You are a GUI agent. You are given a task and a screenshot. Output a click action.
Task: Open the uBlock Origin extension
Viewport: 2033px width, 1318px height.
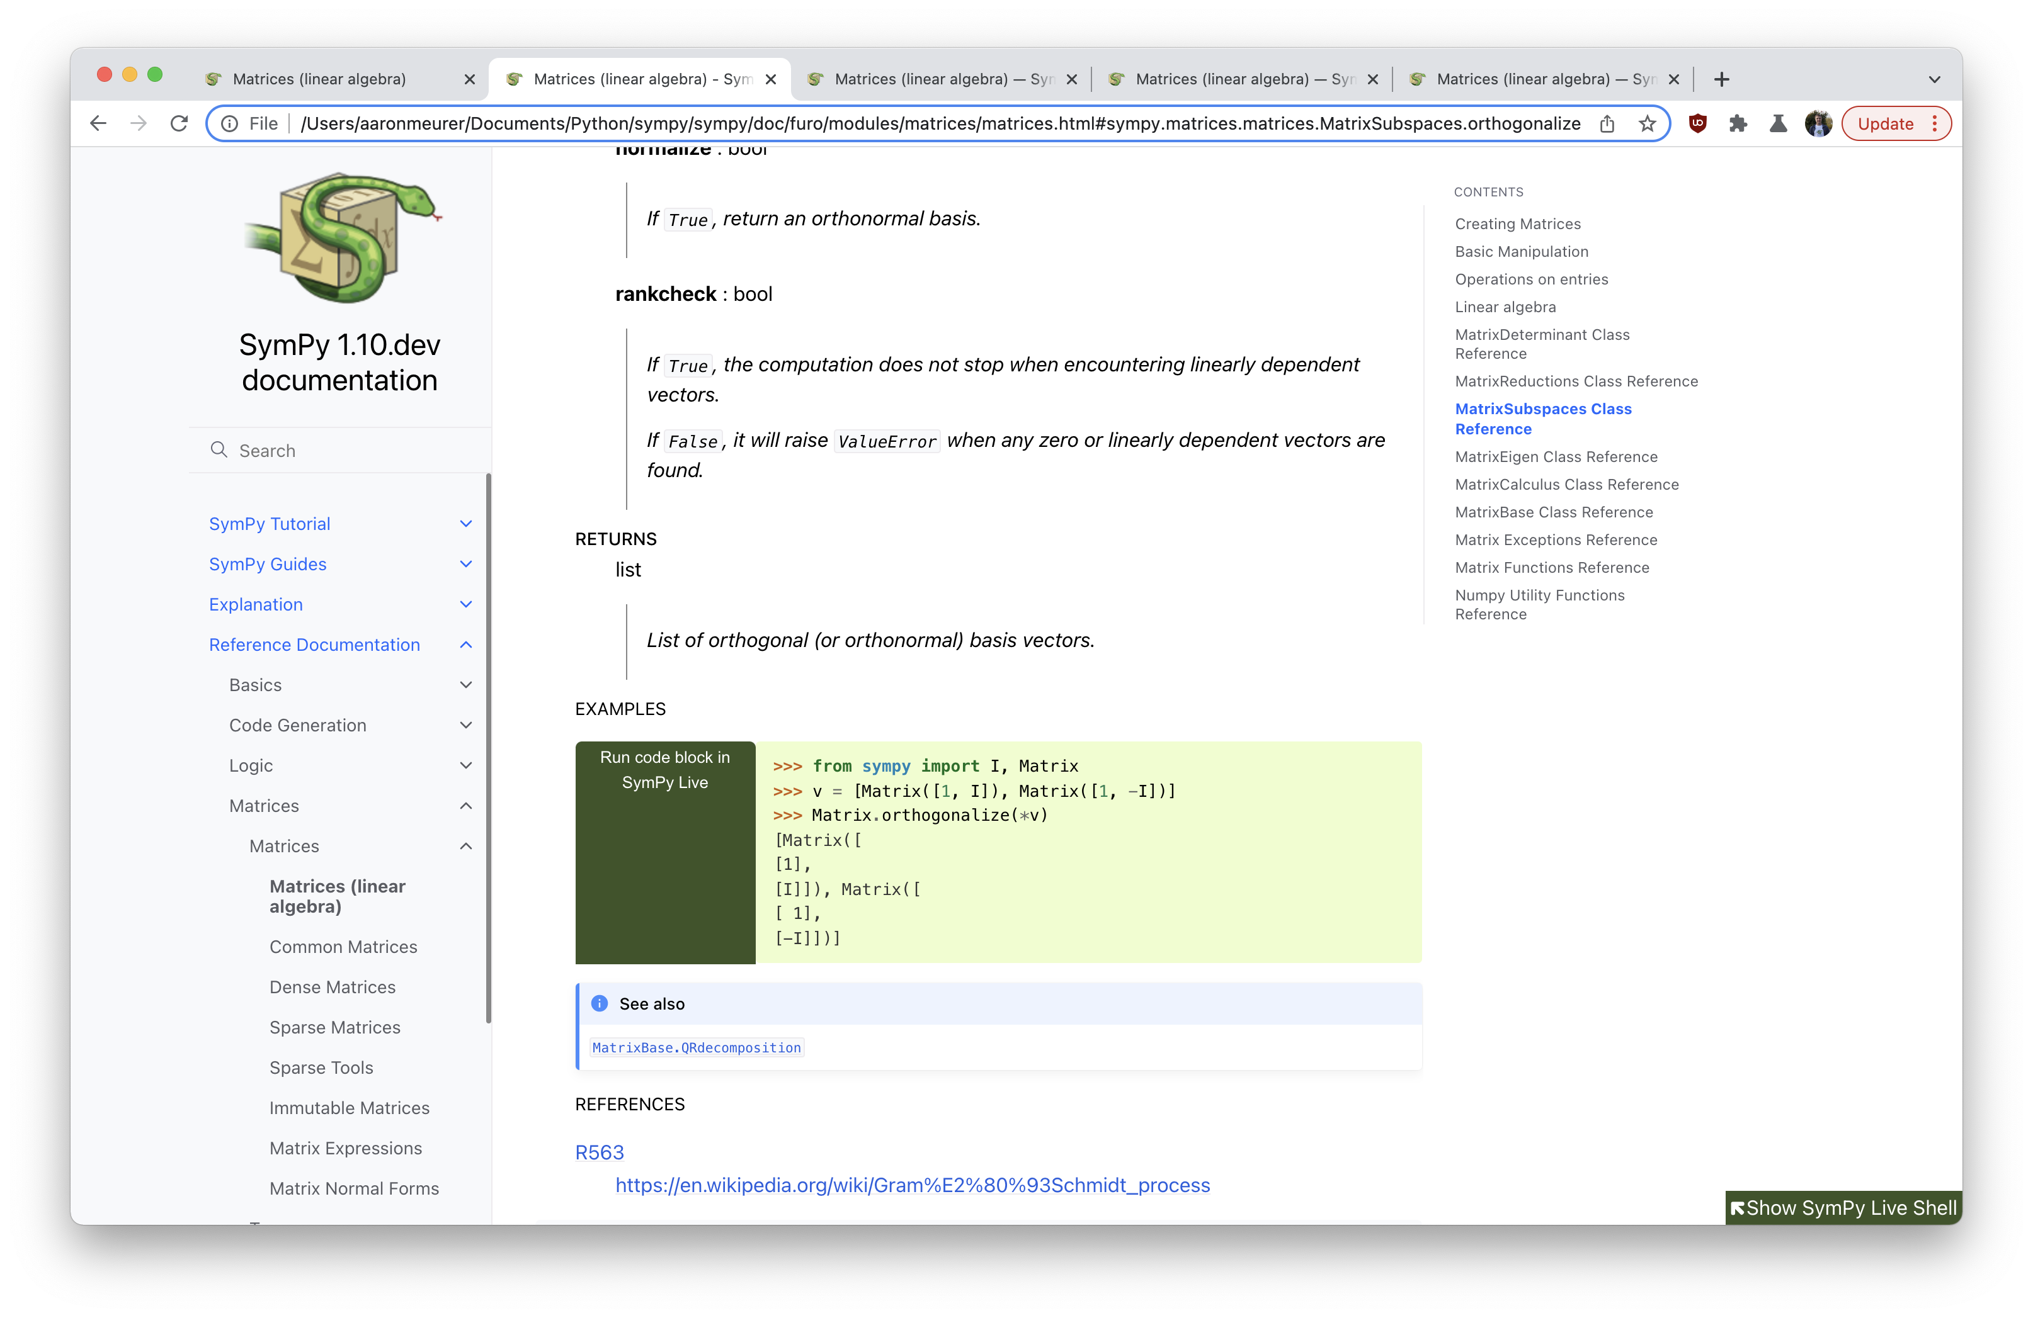point(1698,123)
